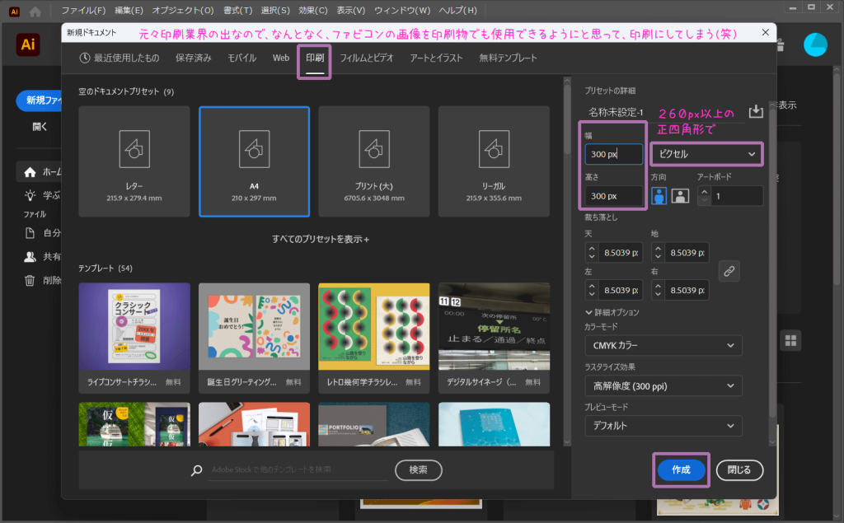
Task: Expand すべてのプリセットを表示+
Action: coord(321,239)
